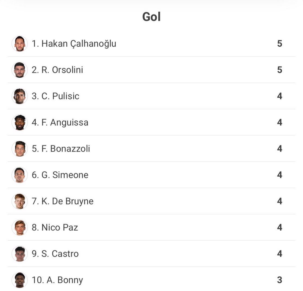This screenshot has height=291, width=303.
Task: Tap the player photo next to R. Orsolini
Action: click(x=20, y=70)
